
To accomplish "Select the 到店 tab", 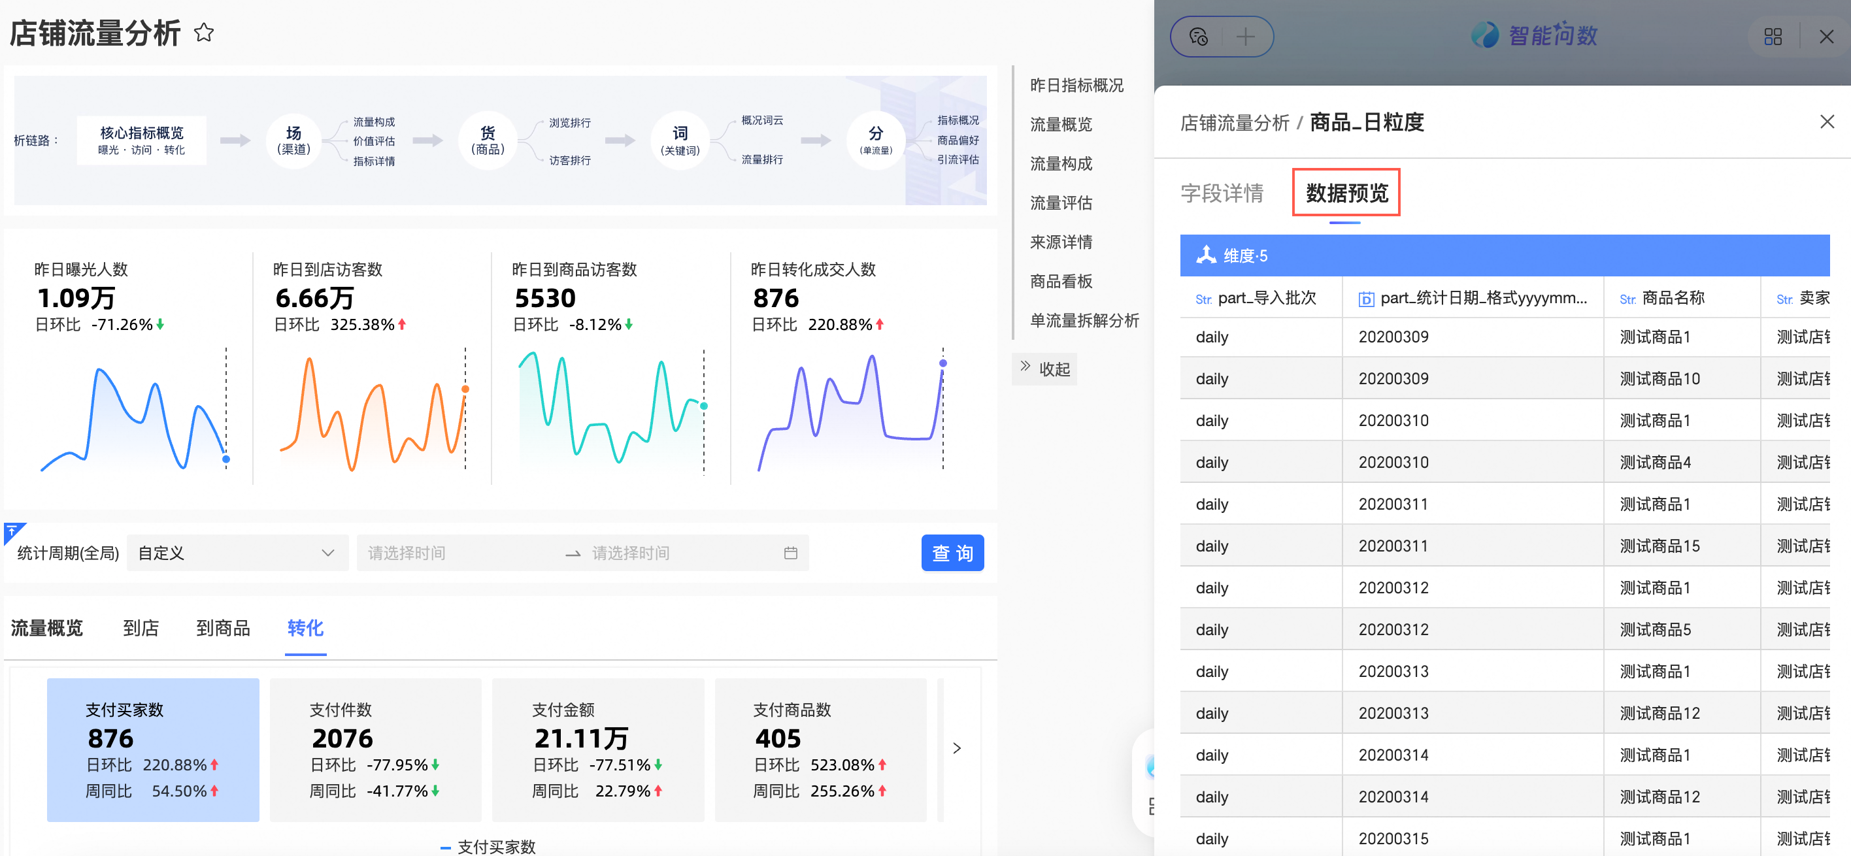I will (141, 629).
